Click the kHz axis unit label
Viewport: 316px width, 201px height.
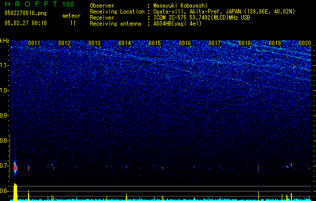point(5,41)
